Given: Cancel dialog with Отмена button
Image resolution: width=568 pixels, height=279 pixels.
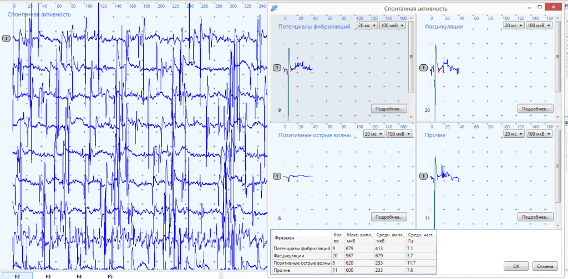Looking at the screenshot, I should pos(545,266).
